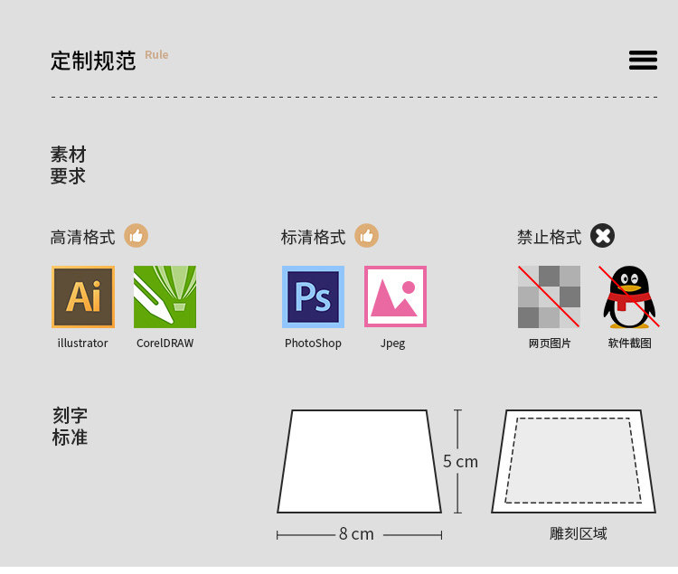Click the Adobe Illustrator Ai icon

(x=83, y=296)
